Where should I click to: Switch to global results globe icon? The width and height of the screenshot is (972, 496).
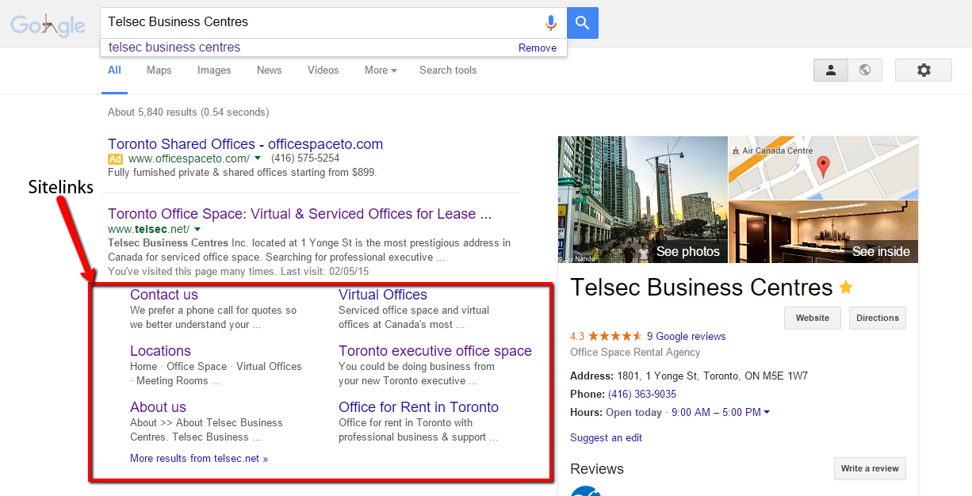[x=865, y=70]
